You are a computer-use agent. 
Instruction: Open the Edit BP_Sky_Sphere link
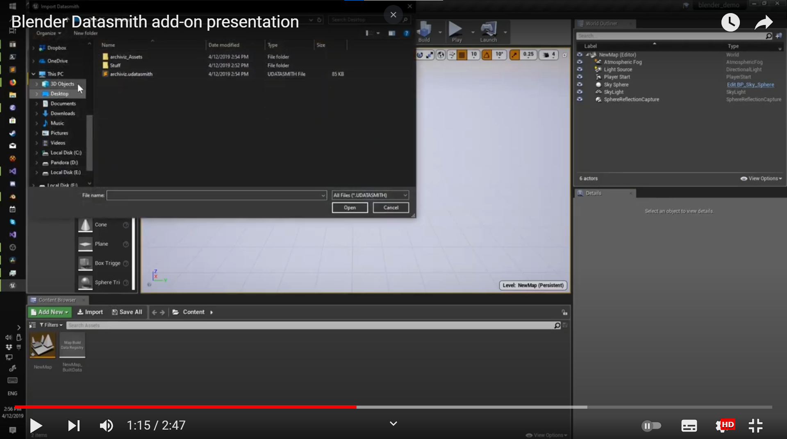tap(750, 84)
